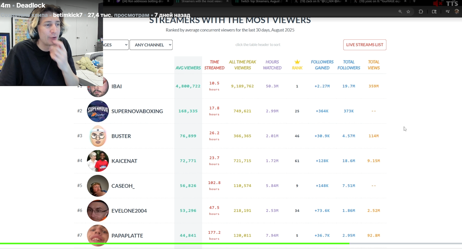
Task: Sort table by TOTAL FOLLOWERS header
Action: point(349,65)
